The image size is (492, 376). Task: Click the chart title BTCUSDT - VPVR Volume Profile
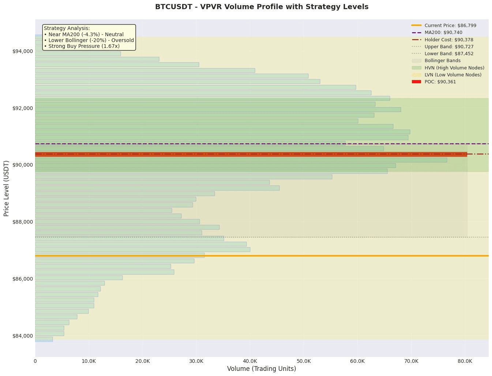[x=262, y=7]
